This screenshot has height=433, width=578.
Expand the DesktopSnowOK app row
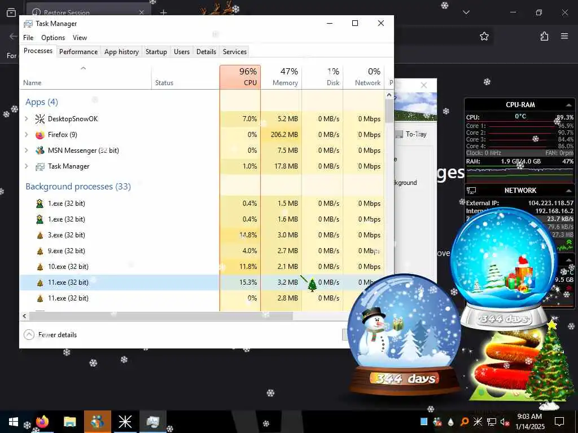(26, 118)
